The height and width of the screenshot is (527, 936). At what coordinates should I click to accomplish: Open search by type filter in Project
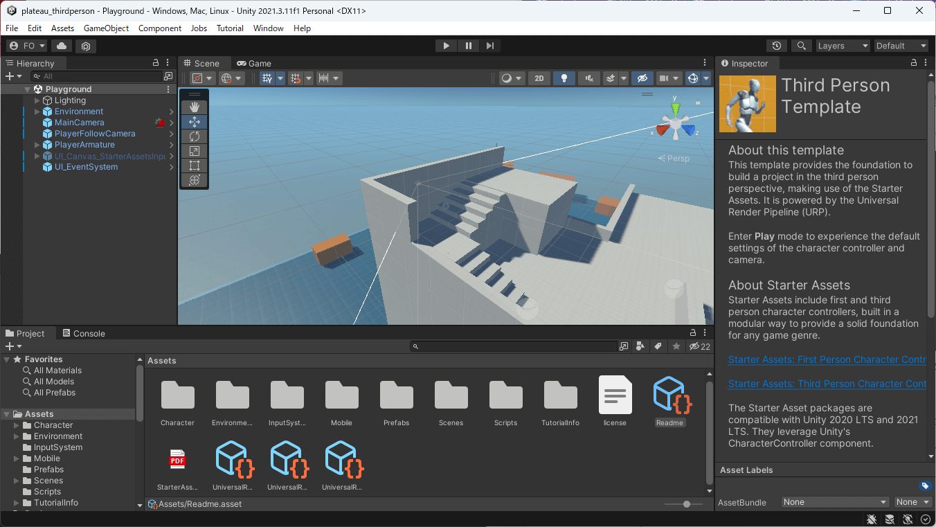640,346
